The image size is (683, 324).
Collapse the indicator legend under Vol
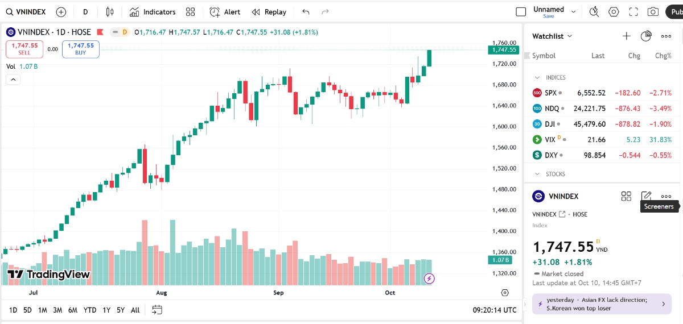(13, 80)
